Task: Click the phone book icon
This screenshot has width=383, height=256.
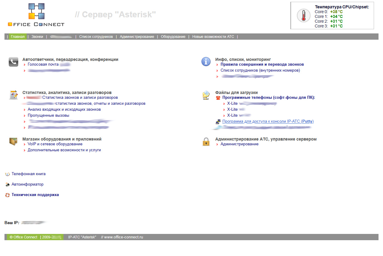Action: click(x=7, y=174)
